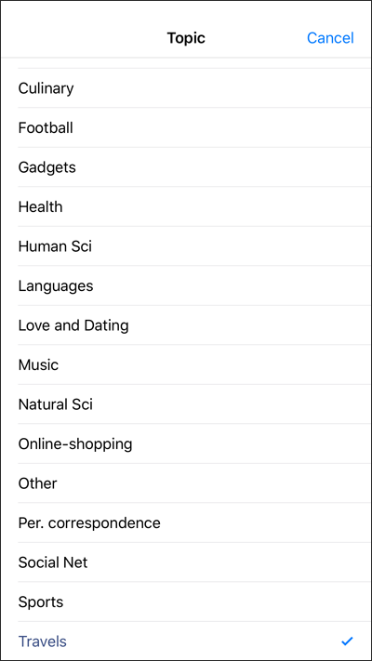Viewport: 372px width, 661px height.
Task: Choose Music as the topic
Action: (186, 364)
